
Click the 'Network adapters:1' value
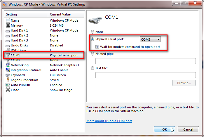coord(64,65)
